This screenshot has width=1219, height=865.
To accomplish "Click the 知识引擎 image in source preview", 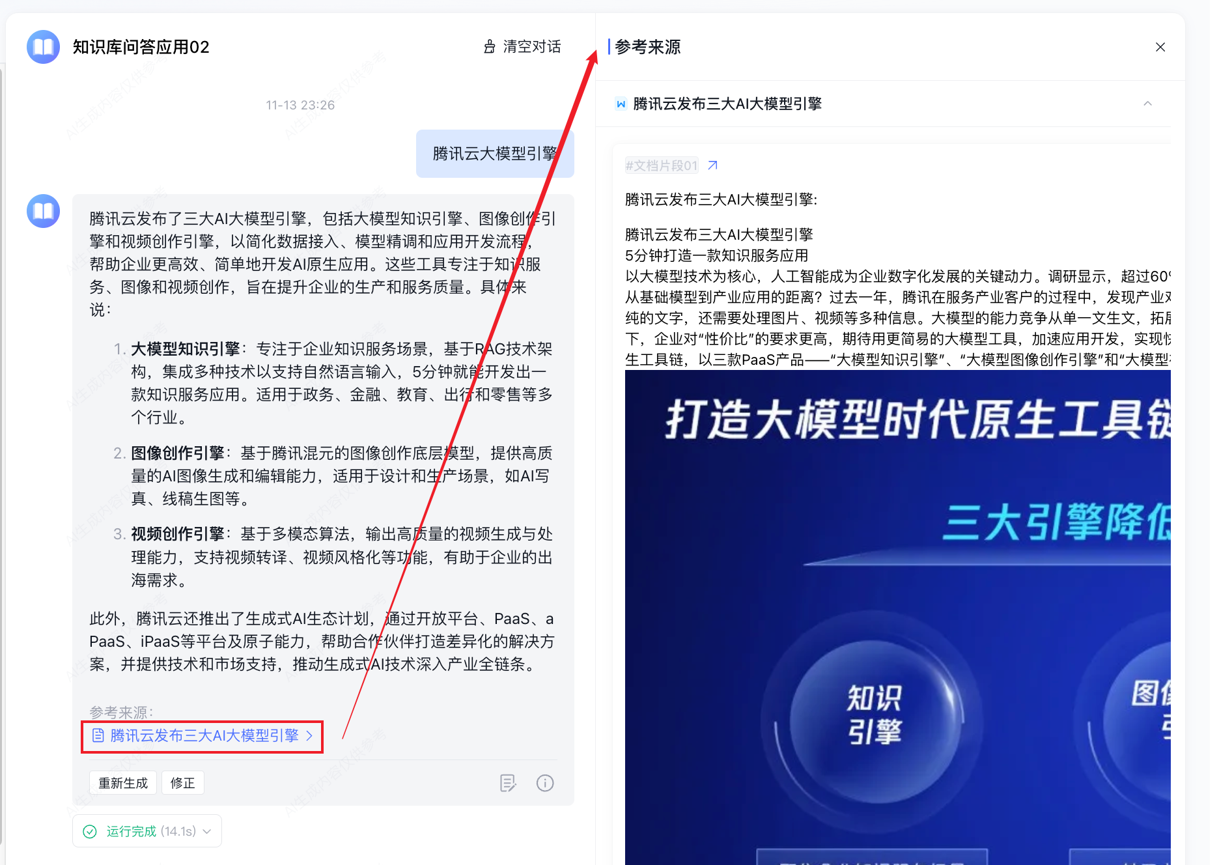I will coord(874,715).
